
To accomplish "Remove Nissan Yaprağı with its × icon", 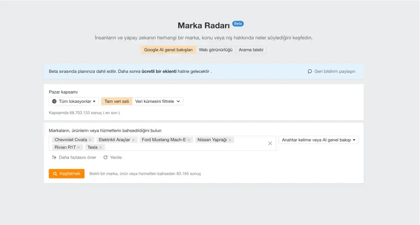I will tap(231, 140).
